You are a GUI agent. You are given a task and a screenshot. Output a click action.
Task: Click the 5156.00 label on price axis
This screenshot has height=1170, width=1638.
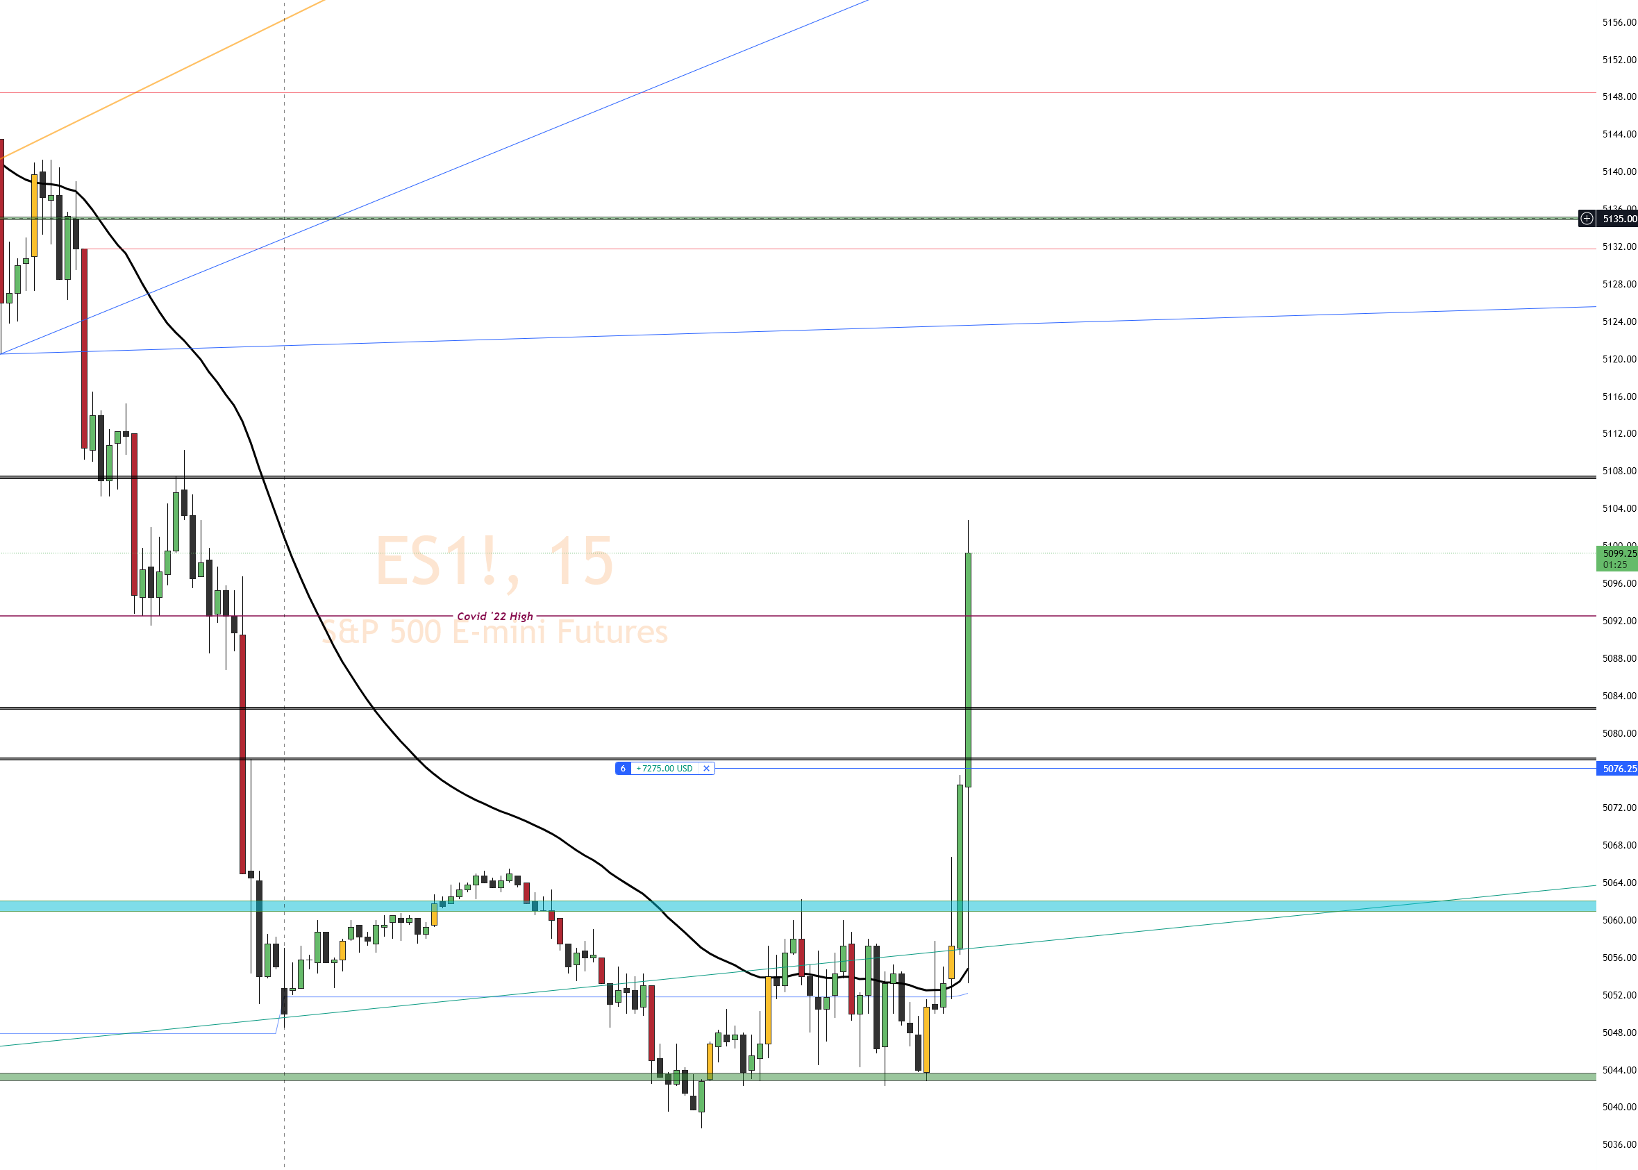click(1619, 22)
